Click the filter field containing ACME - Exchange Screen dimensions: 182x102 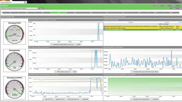[x=167, y=24]
